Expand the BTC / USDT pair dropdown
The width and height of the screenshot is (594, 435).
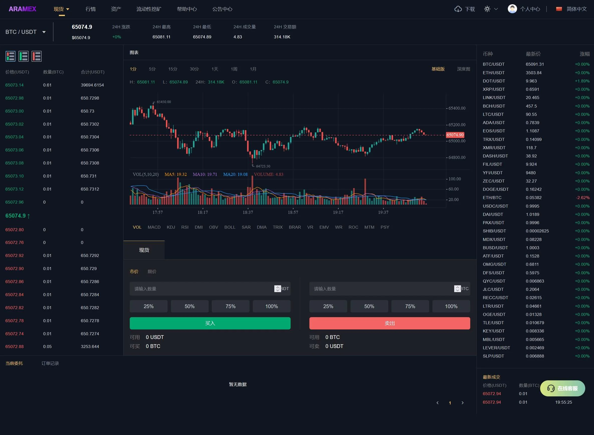pos(44,32)
